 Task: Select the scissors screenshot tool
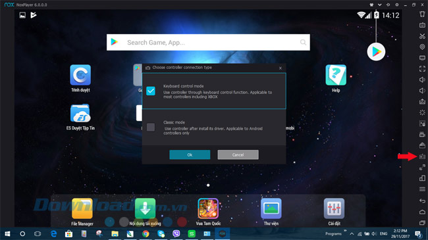tap(422, 36)
